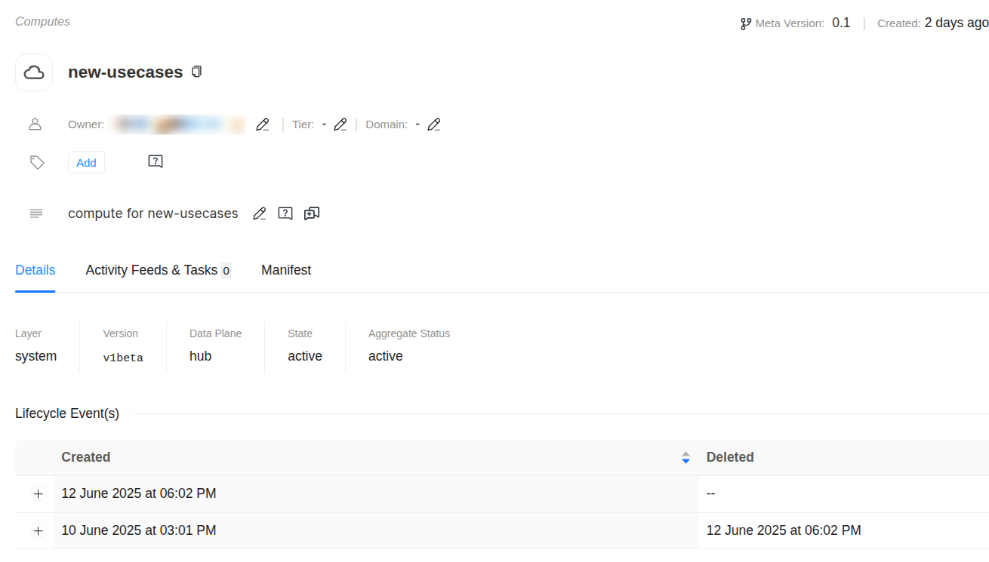Viewport: 989px width, 562px height.
Task: Request a description update via question icon
Action: 285,213
